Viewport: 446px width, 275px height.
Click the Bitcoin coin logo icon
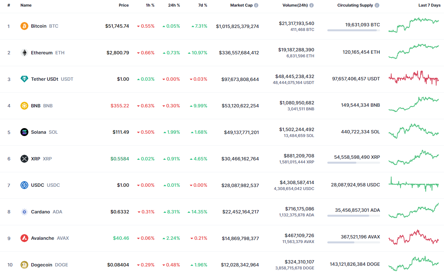pyautogui.click(x=24, y=26)
